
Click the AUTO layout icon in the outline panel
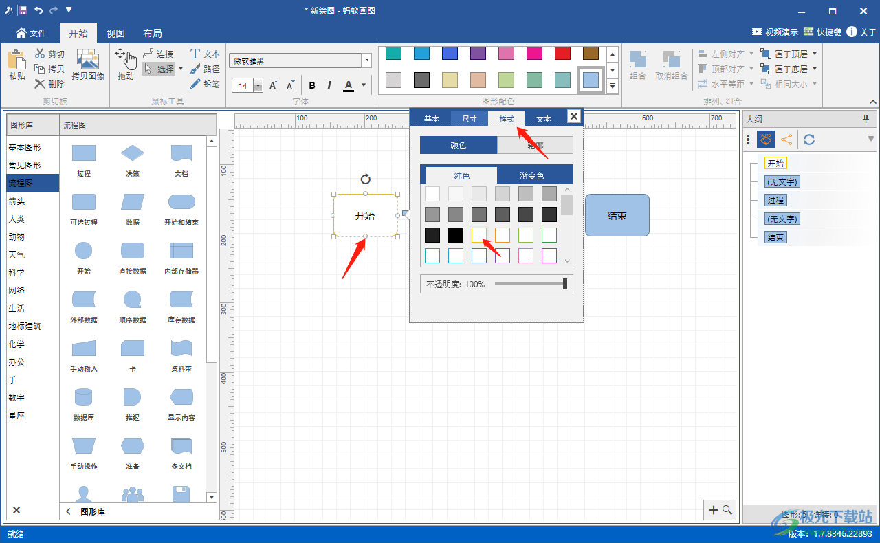pyautogui.click(x=766, y=140)
